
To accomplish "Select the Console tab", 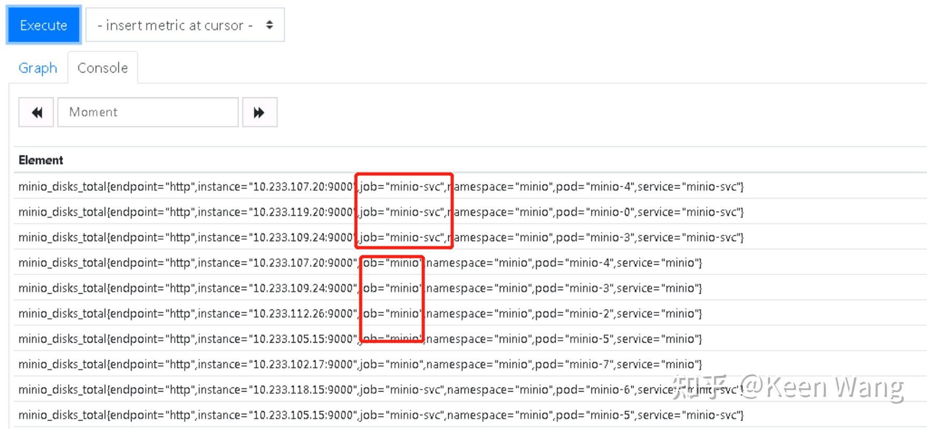I will [103, 68].
